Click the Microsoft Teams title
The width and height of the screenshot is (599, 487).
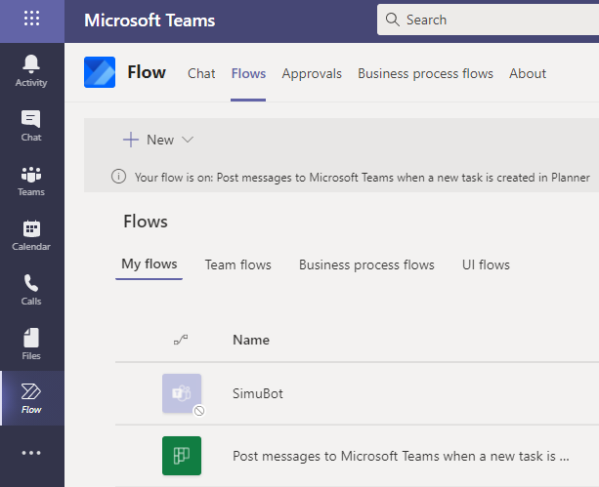coord(150,20)
